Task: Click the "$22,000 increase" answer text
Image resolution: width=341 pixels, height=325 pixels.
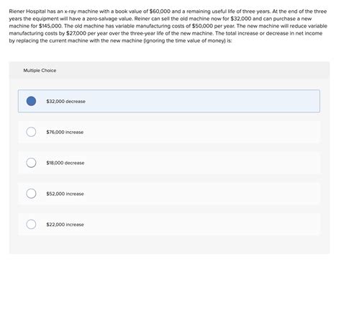Action: point(65,224)
